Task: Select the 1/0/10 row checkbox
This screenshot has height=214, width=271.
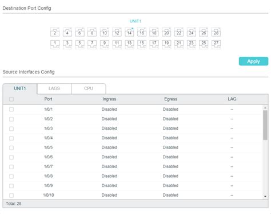Action: click(x=11, y=195)
